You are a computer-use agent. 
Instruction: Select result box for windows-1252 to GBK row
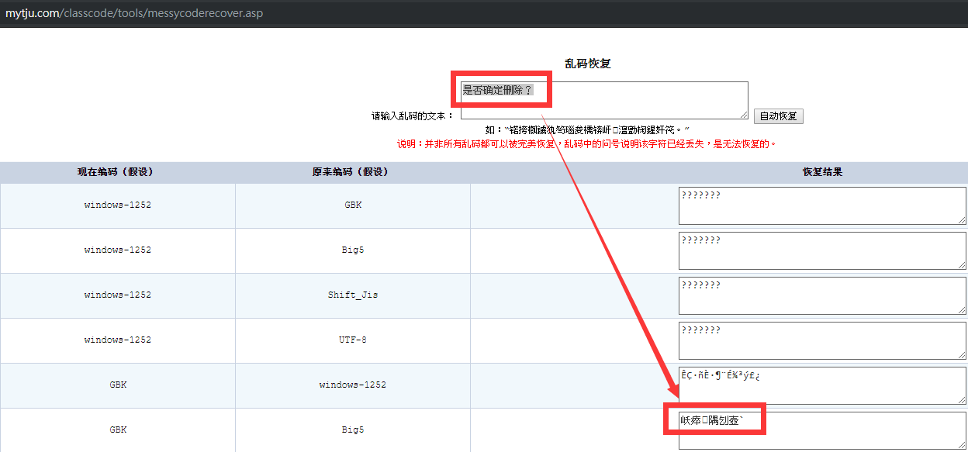(x=821, y=205)
